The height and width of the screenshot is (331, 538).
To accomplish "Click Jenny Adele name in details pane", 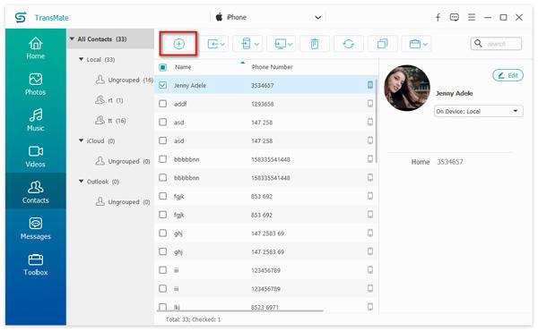I will pos(454,93).
